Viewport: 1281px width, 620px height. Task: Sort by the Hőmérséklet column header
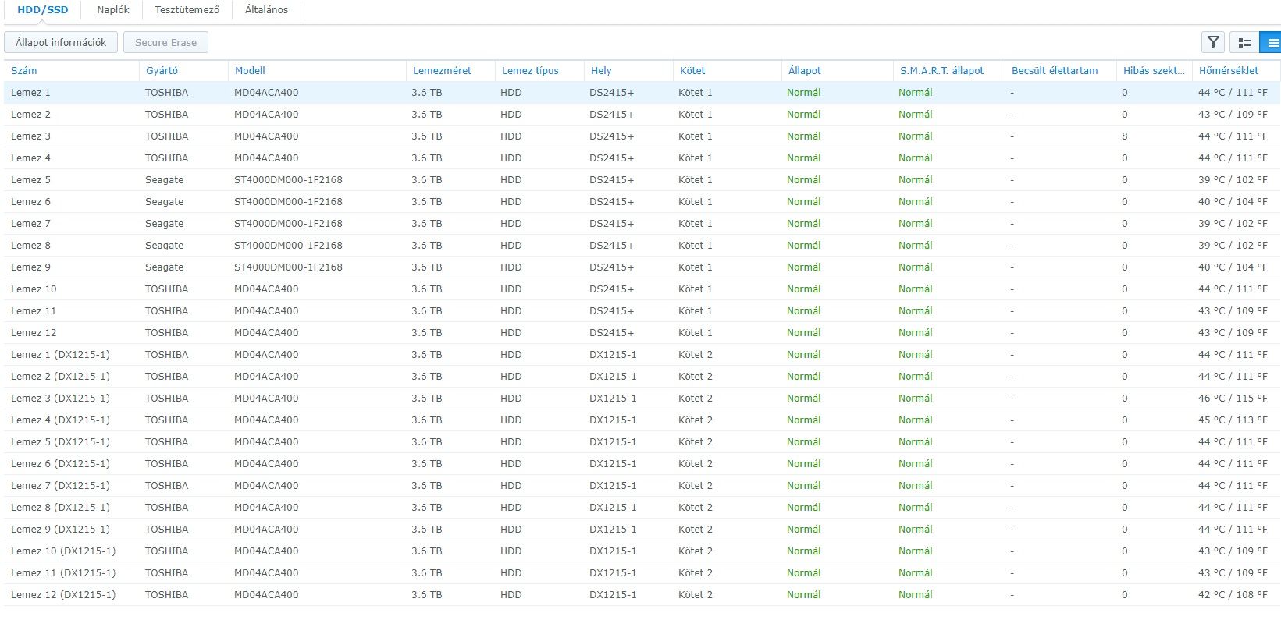click(1236, 70)
